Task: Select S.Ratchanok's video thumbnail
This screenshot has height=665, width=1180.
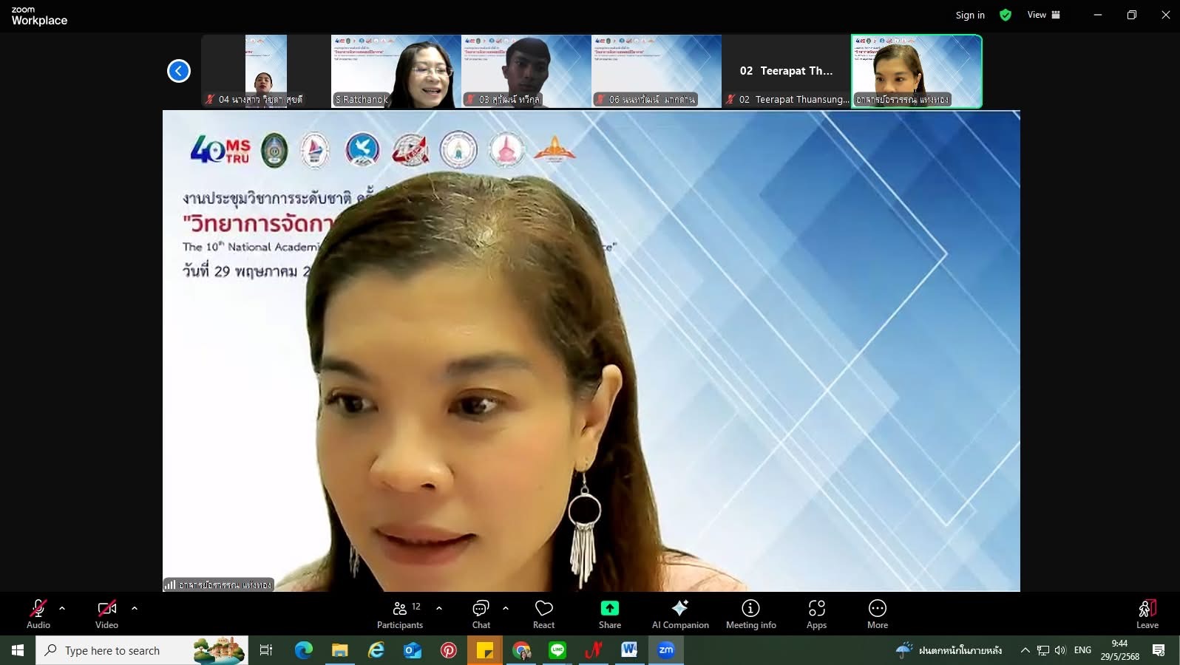Action: pyautogui.click(x=396, y=72)
